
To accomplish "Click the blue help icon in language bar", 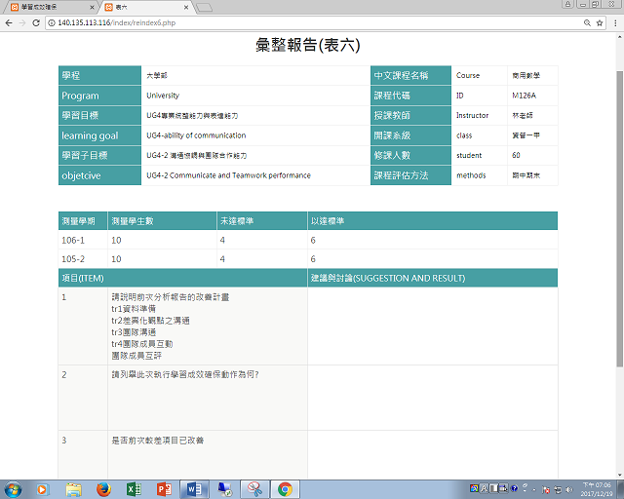I will point(515,488).
